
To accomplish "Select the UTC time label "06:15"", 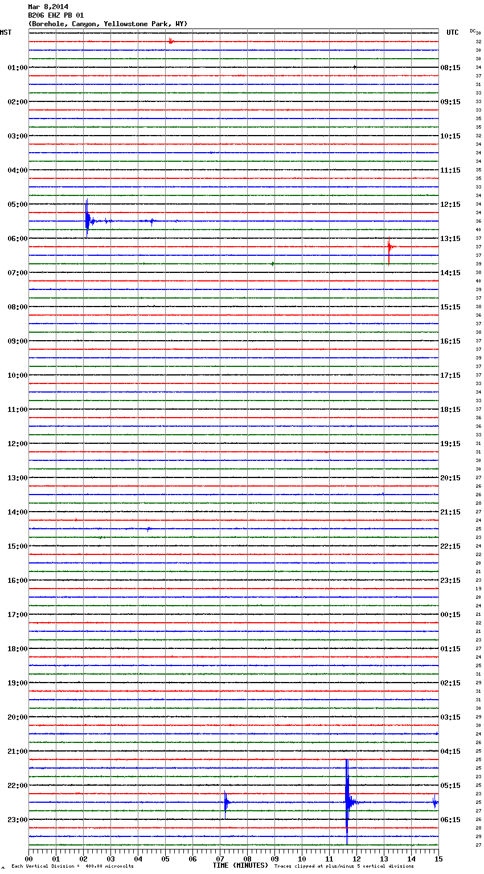I will click(450, 820).
